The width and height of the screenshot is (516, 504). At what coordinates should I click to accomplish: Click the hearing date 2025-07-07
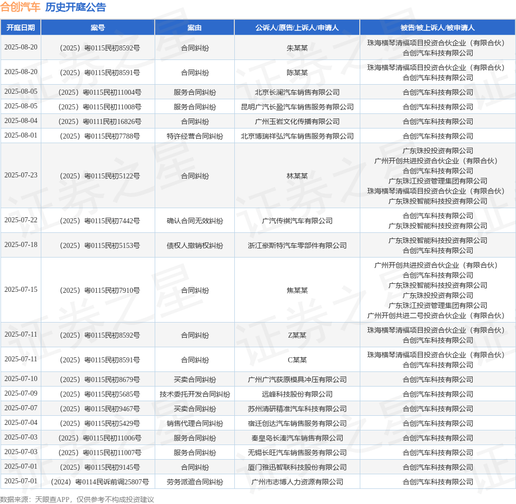pos(21,408)
